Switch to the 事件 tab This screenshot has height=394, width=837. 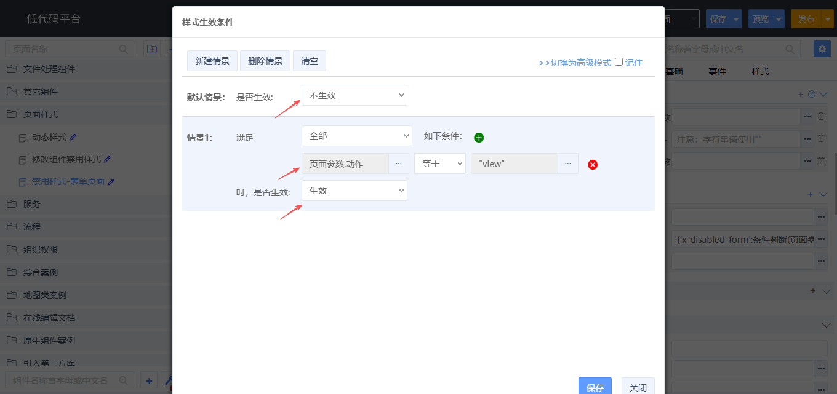717,71
